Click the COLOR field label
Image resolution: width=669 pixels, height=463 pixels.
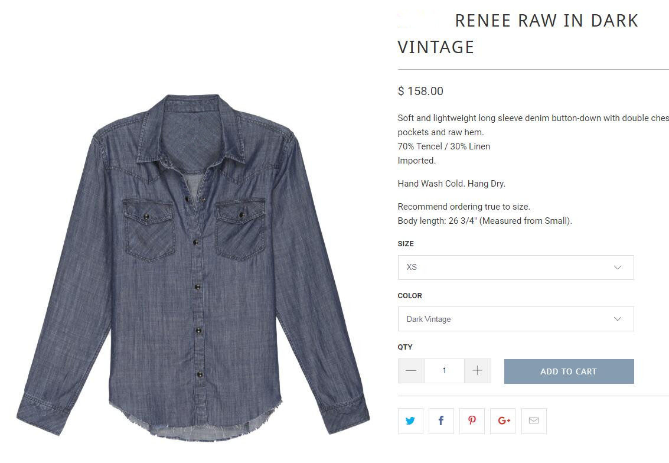point(410,295)
